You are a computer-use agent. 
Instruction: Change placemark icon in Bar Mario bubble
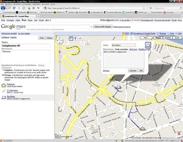pyautogui.click(x=148, y=45)
